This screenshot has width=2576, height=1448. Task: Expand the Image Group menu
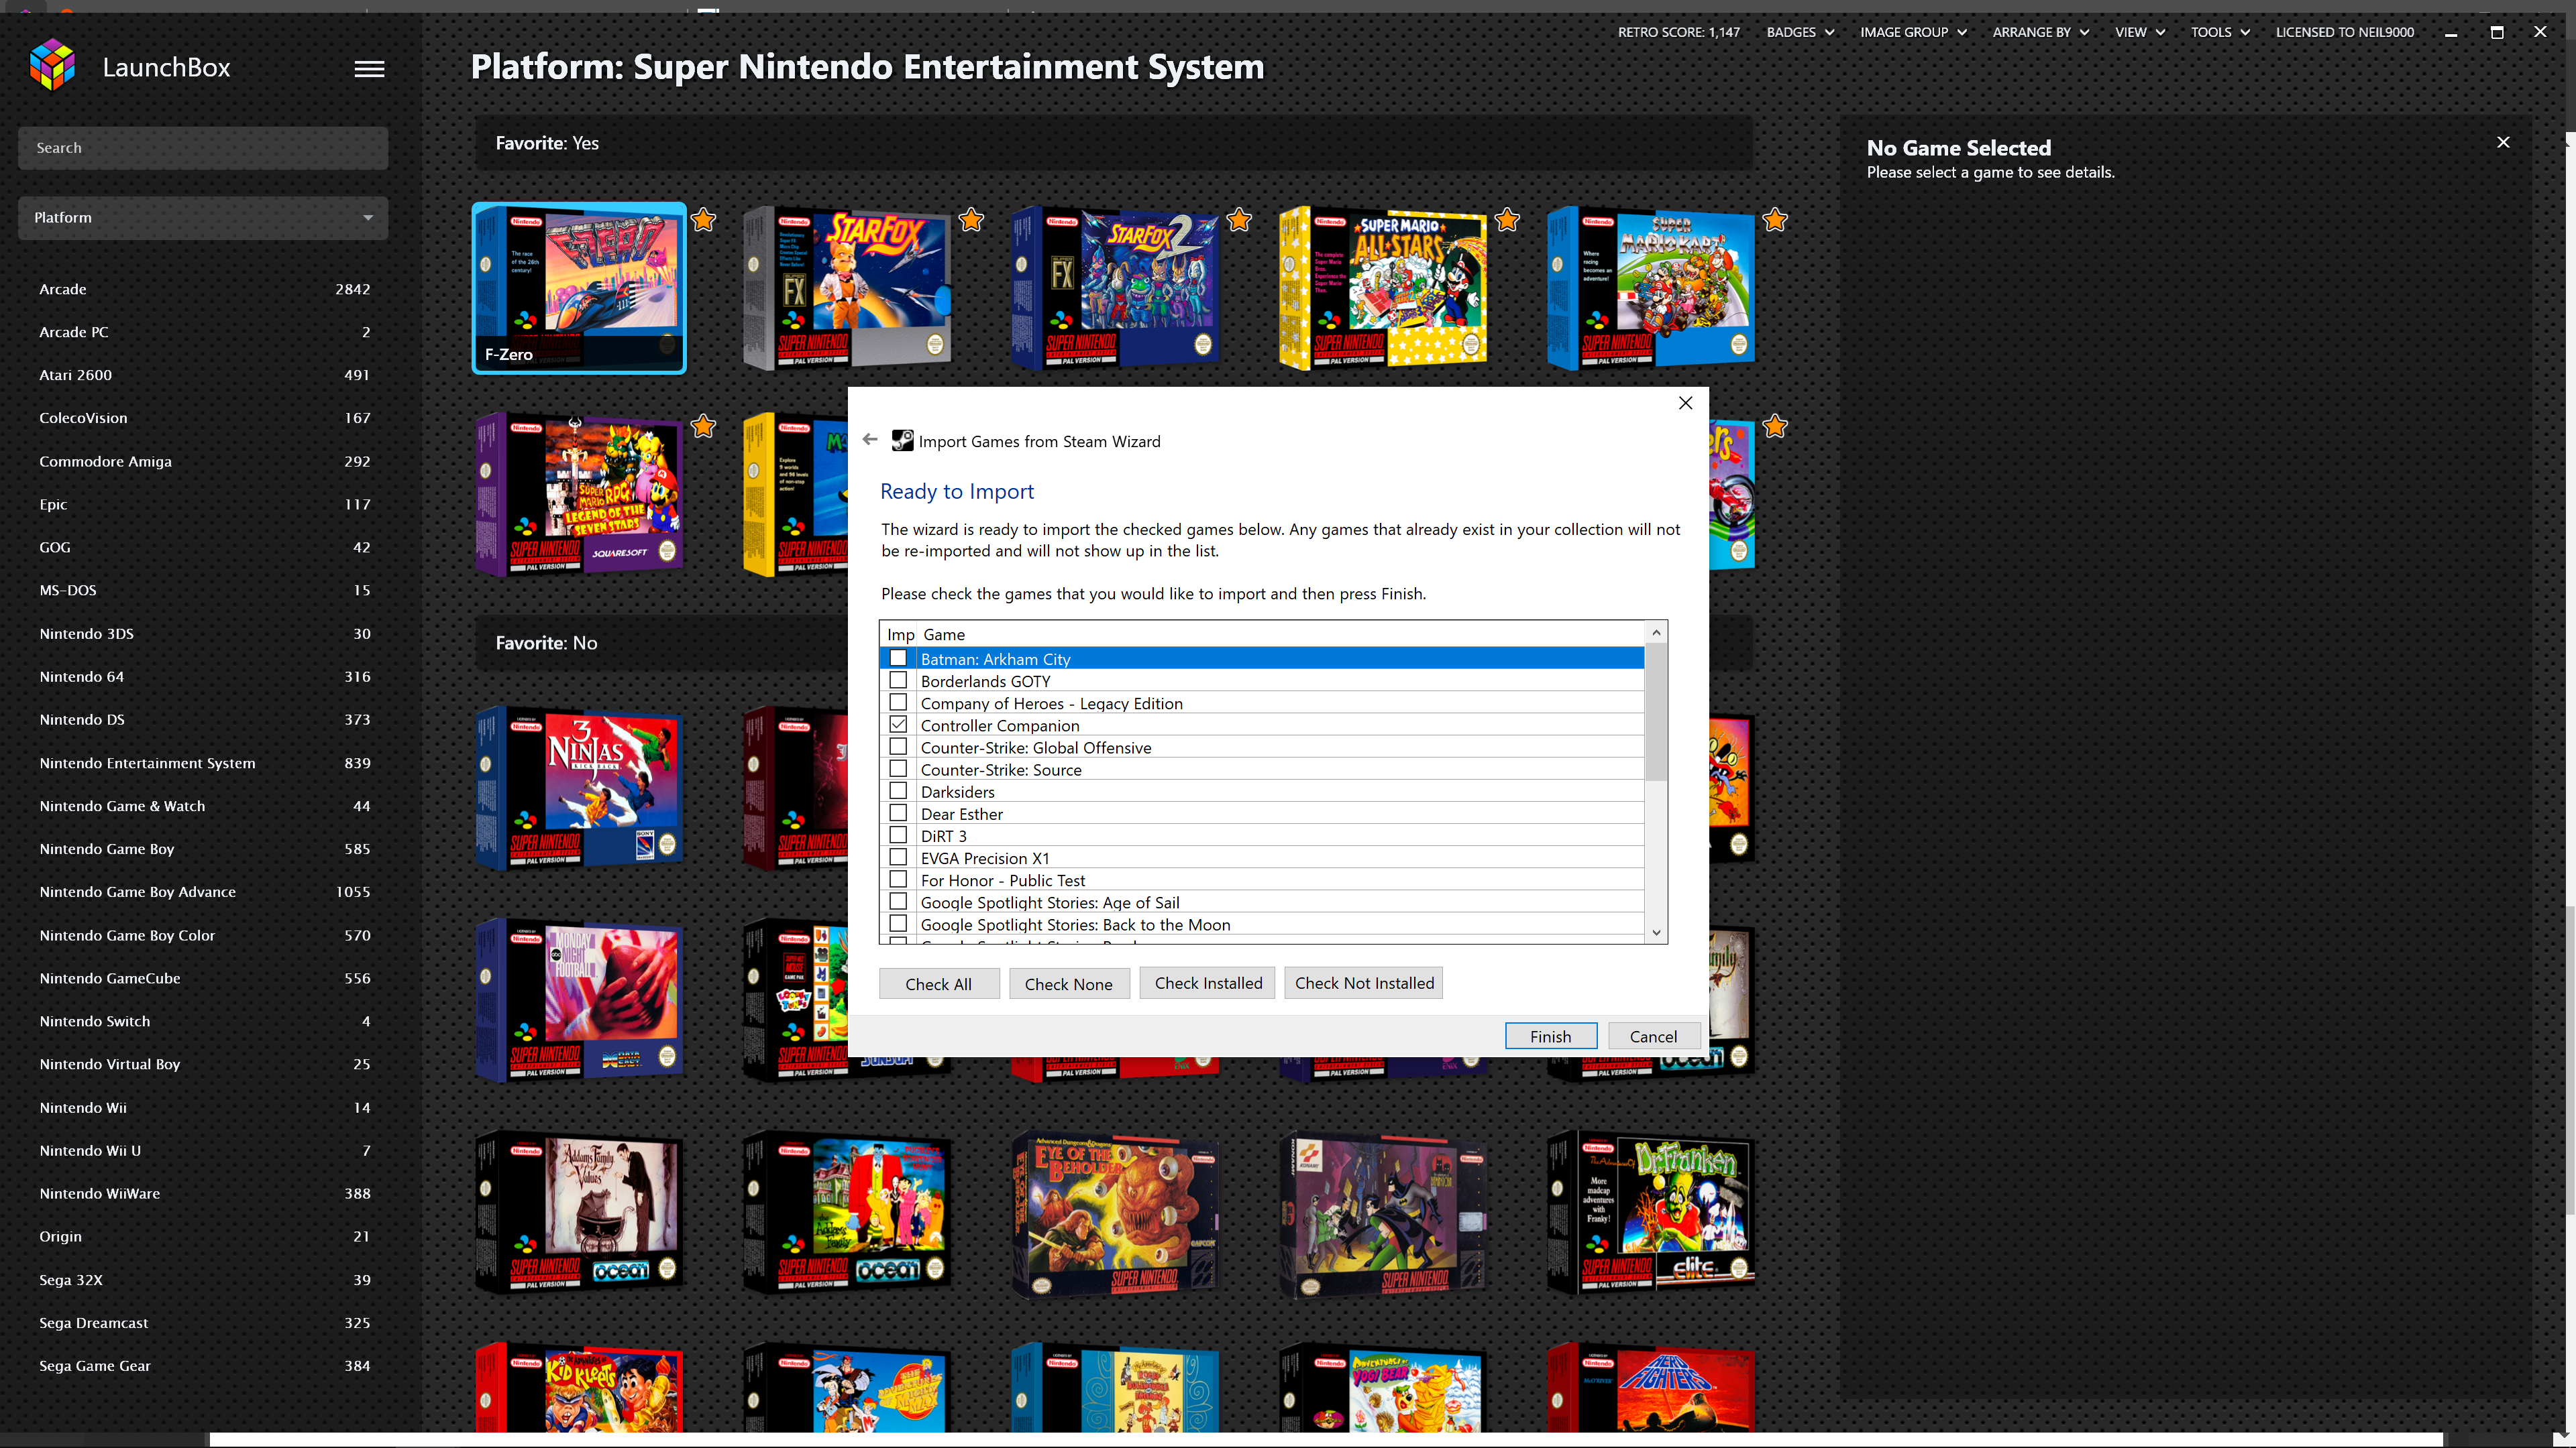(1913, 32)
